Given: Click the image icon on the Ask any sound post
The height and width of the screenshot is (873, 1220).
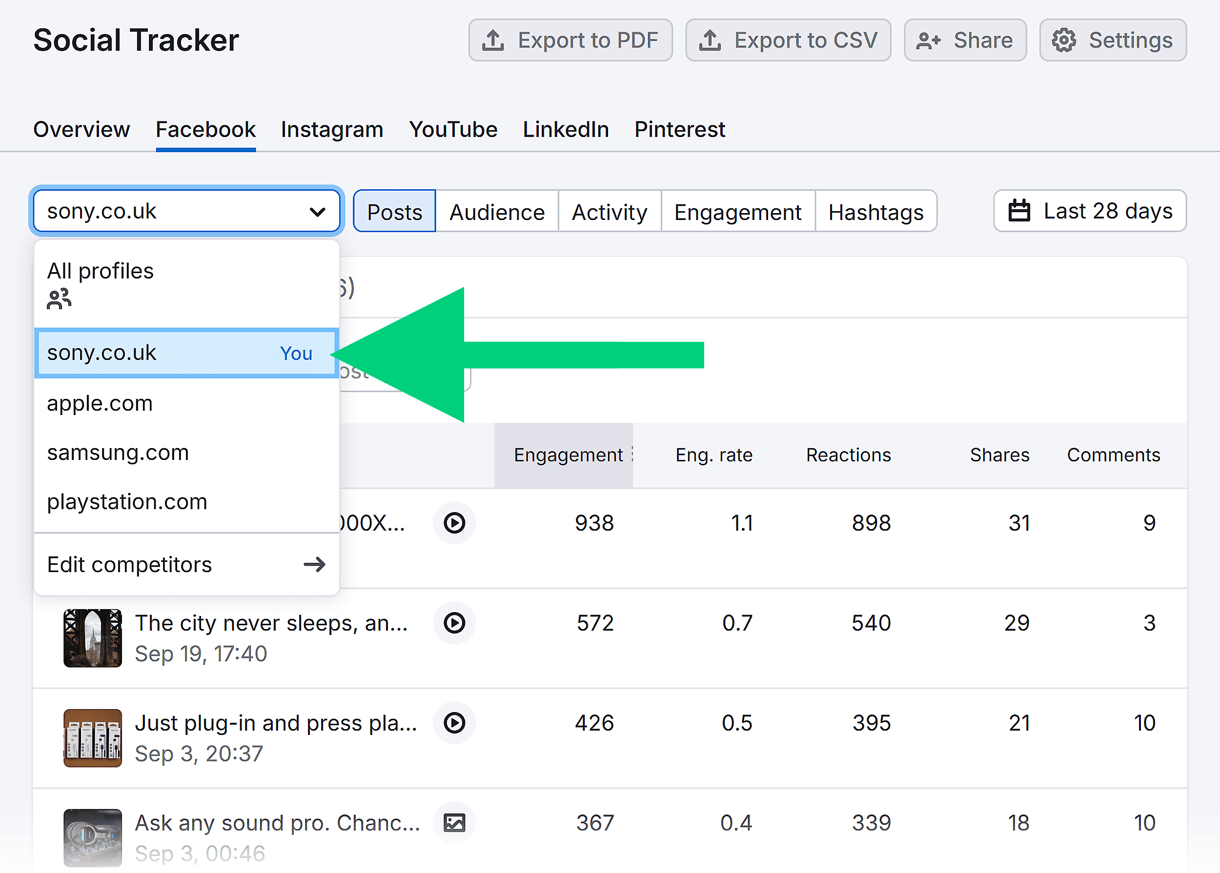Looking at the screenshot, I should [454, 822].
